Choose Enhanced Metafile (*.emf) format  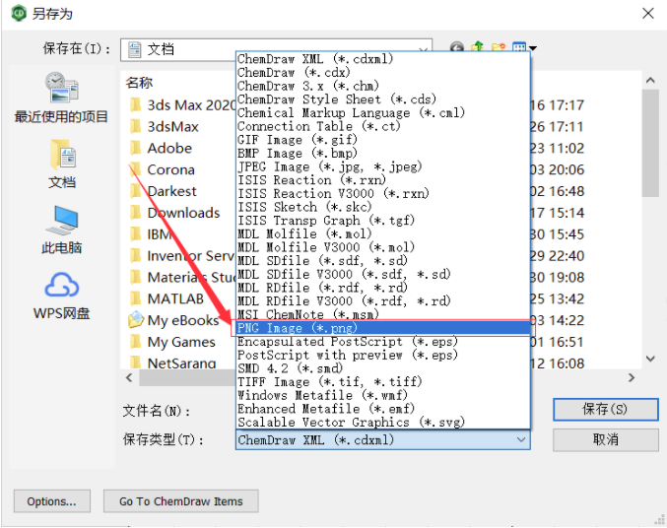383,409
